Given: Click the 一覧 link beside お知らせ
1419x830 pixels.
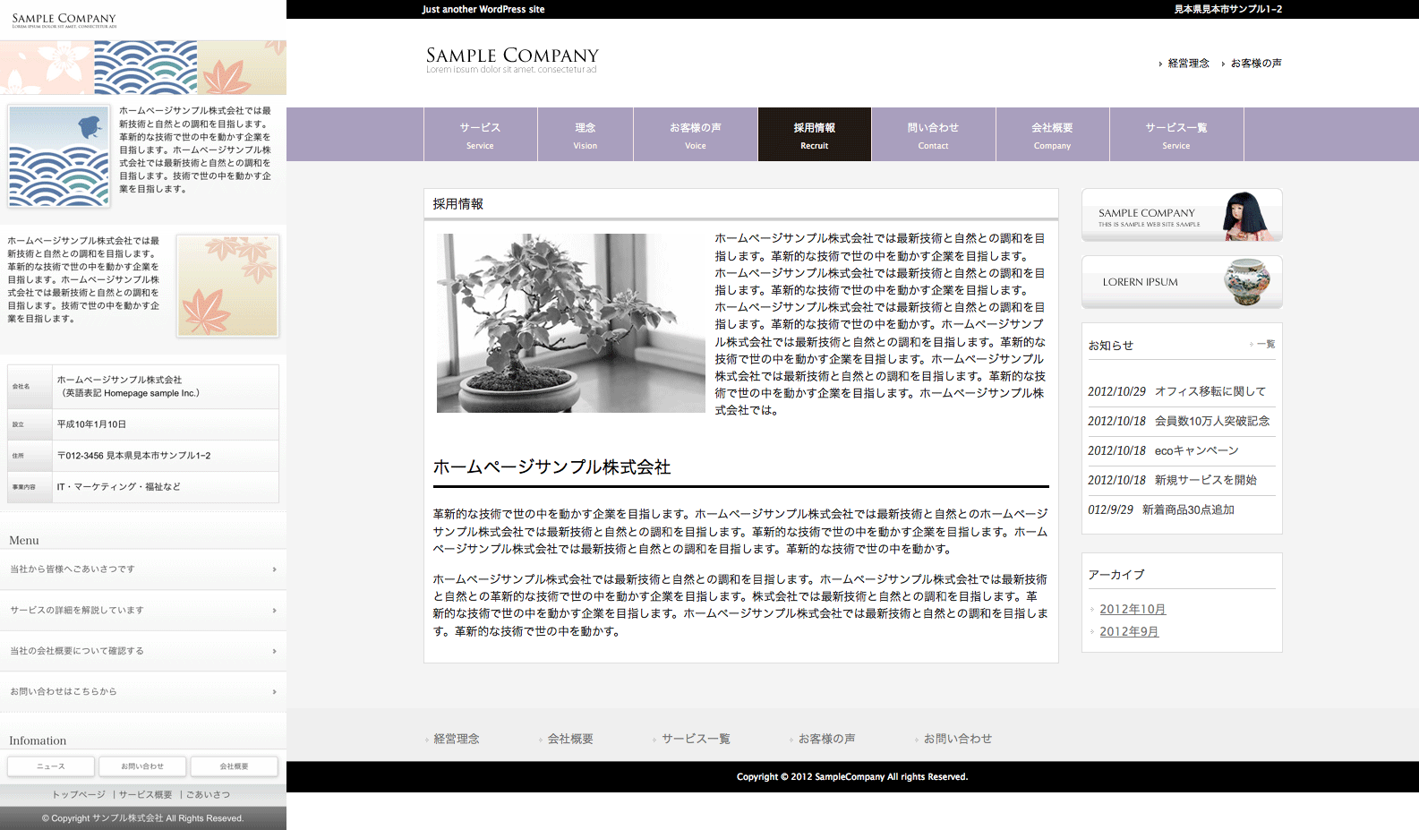Looking at the screenshot, I should click(1265, 345).
